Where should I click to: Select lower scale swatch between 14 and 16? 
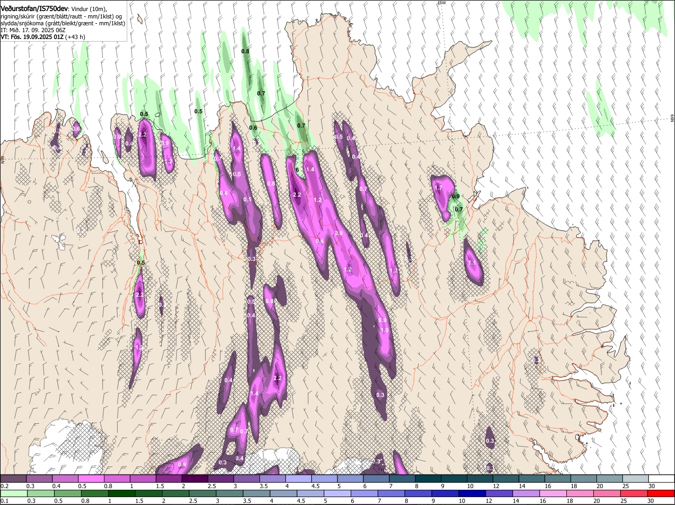pos(527,494)
